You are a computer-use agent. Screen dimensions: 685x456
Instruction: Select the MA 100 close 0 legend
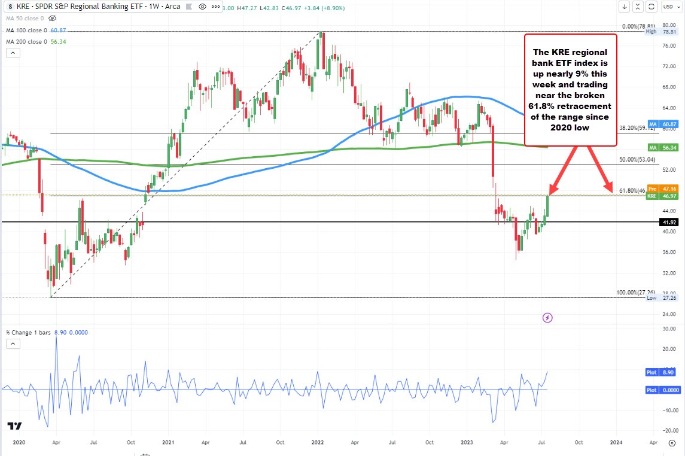[27, 30]
